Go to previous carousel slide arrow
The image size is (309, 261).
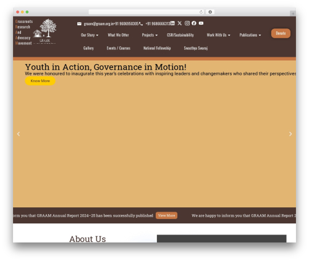pyautogui.click(x=19, y=134)
